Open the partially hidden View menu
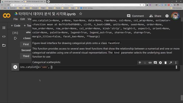 point(29,19)
